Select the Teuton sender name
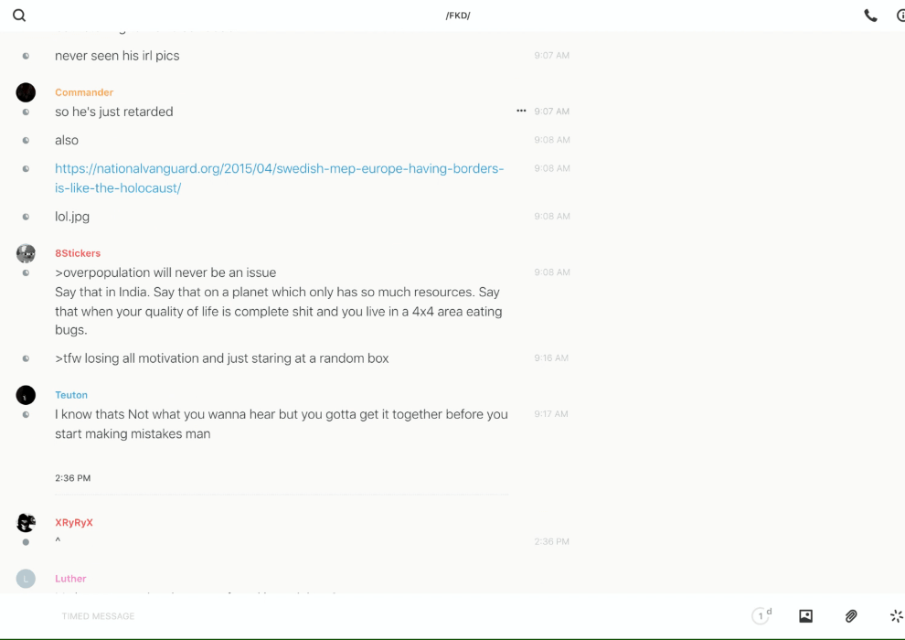Screen dimensions: 905x640 pos(71,395)
